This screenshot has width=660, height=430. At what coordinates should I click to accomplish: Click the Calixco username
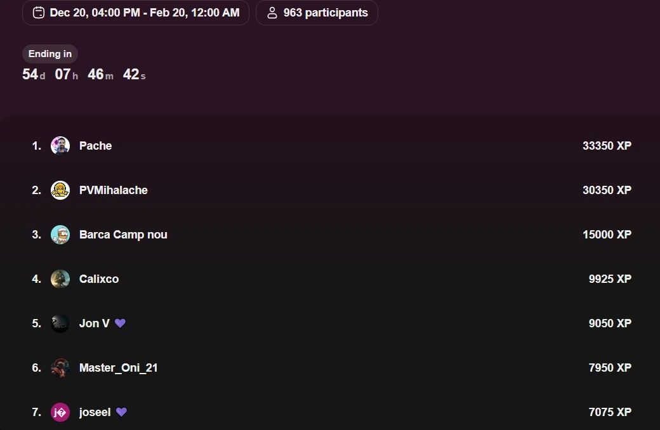[x=99, y=279]
